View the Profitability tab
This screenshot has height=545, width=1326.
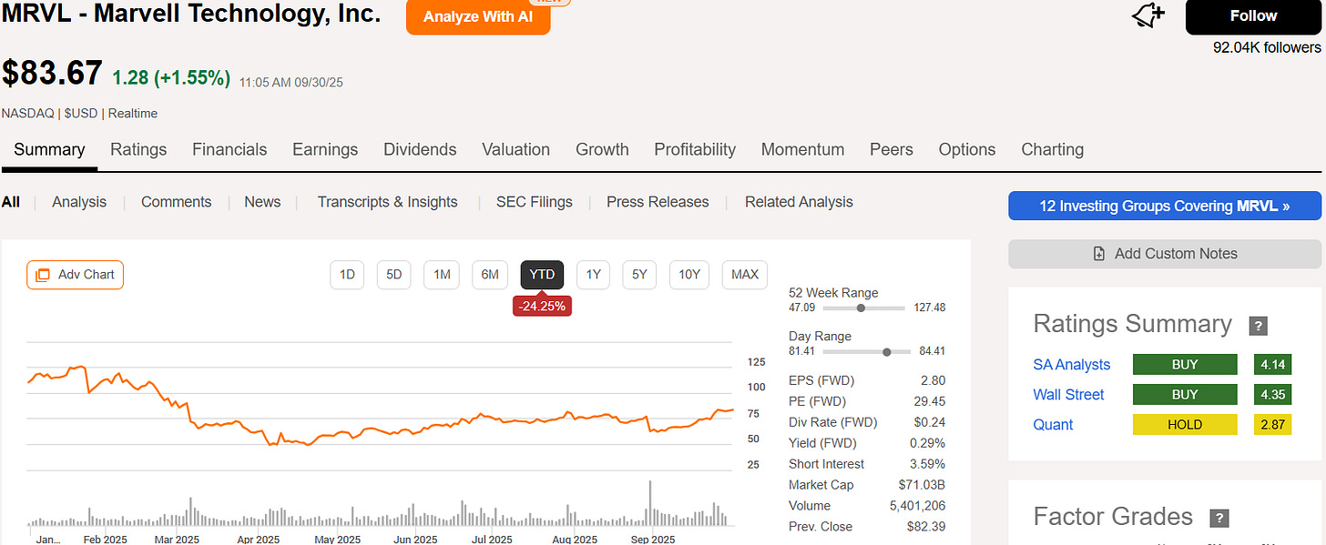pos(695,149)
